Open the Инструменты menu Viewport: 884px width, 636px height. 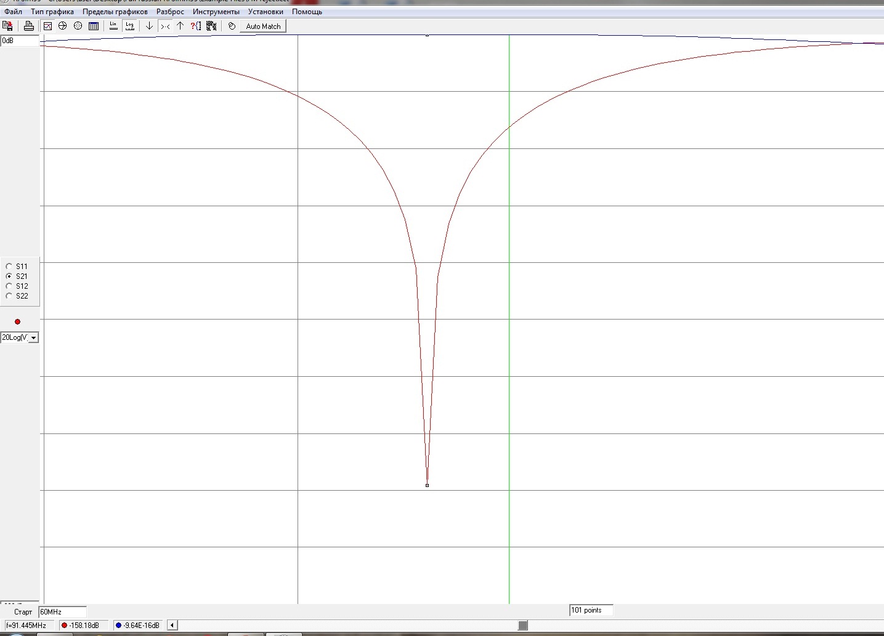216,12
